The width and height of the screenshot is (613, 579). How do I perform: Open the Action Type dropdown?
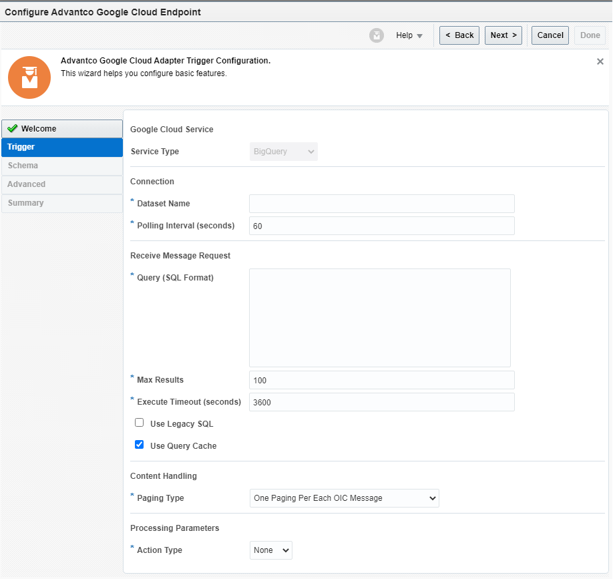pos(271,550)
